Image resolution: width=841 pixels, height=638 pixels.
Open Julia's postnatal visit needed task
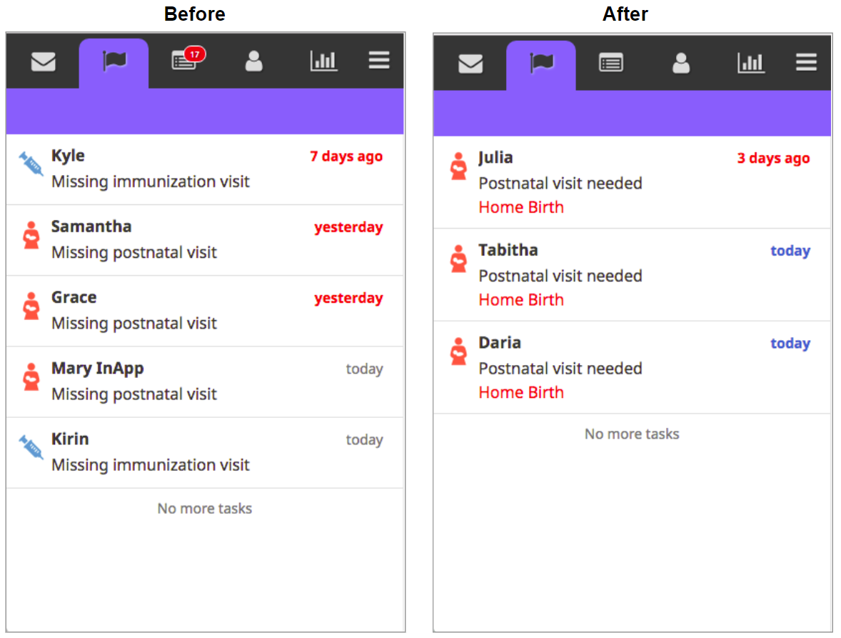(632, 182)
